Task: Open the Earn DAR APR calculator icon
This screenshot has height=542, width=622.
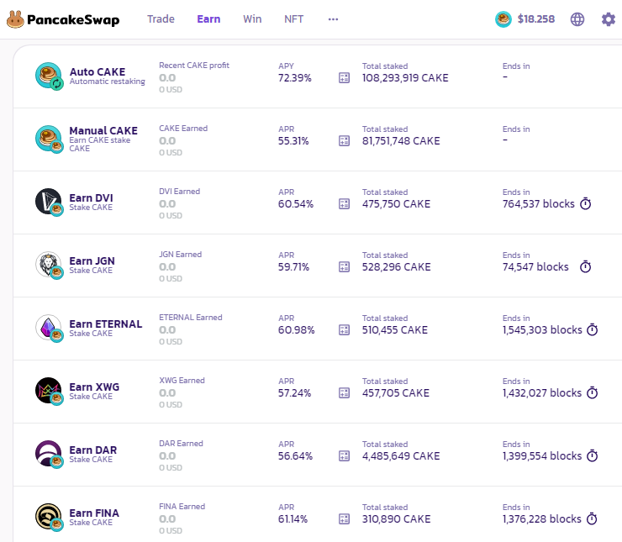Action: pos(344,456)
